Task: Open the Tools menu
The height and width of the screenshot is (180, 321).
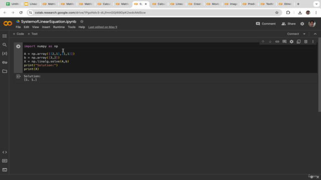Action: [72, 27]
